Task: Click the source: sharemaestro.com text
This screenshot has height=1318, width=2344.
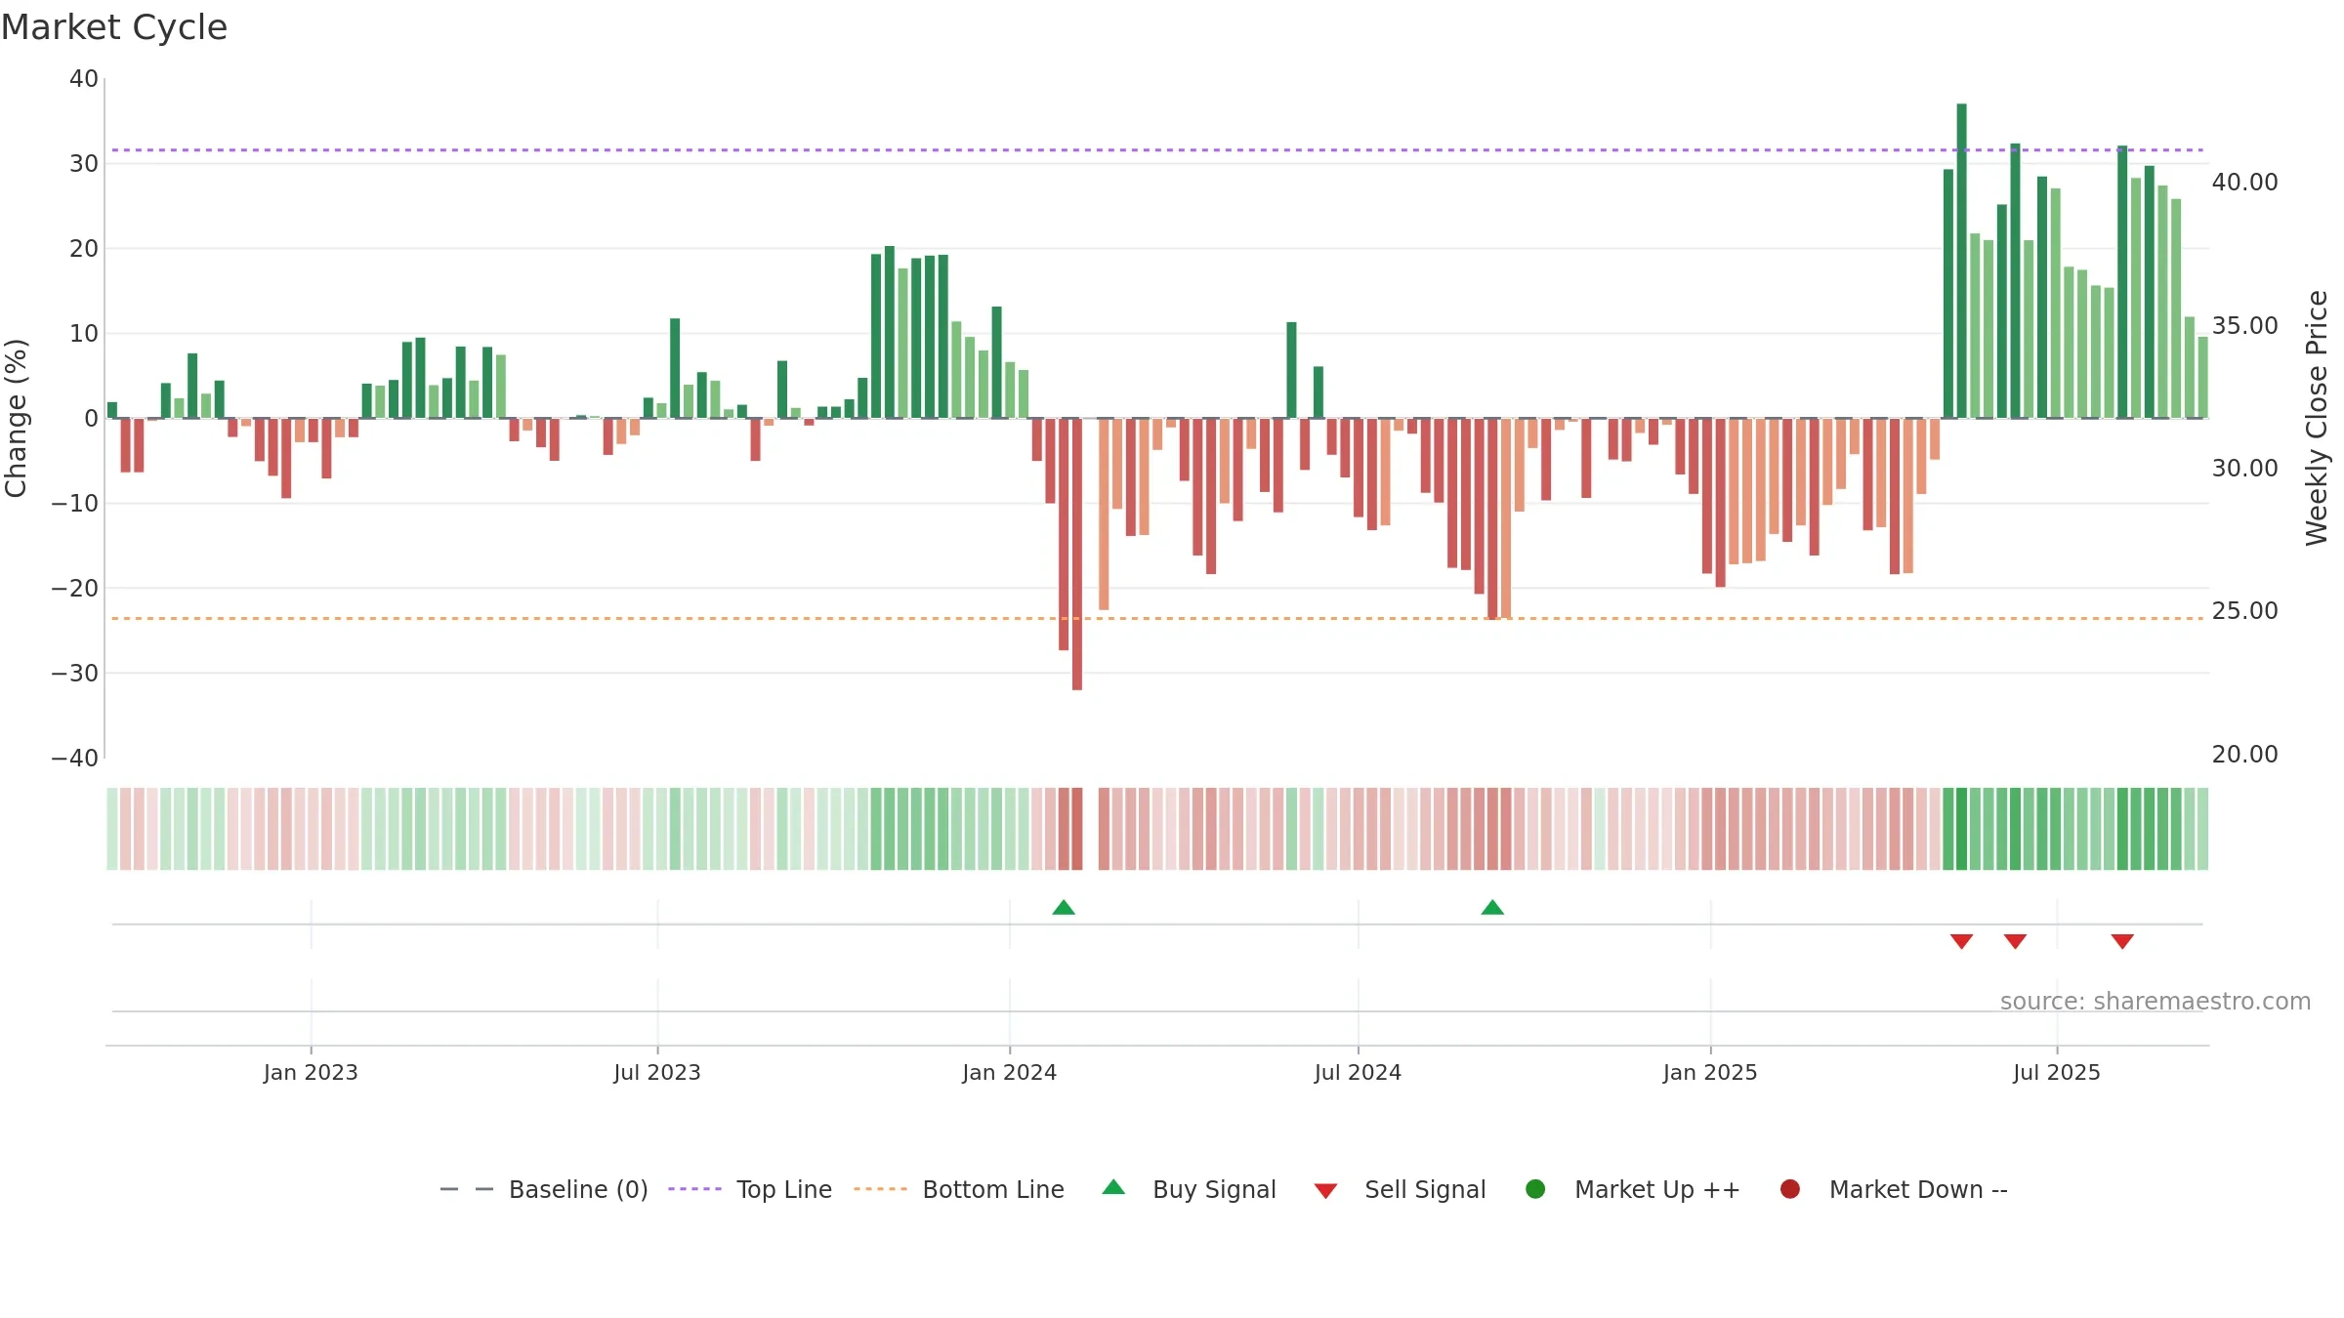Action: pyautogui.click(x=2156, y=1002)
